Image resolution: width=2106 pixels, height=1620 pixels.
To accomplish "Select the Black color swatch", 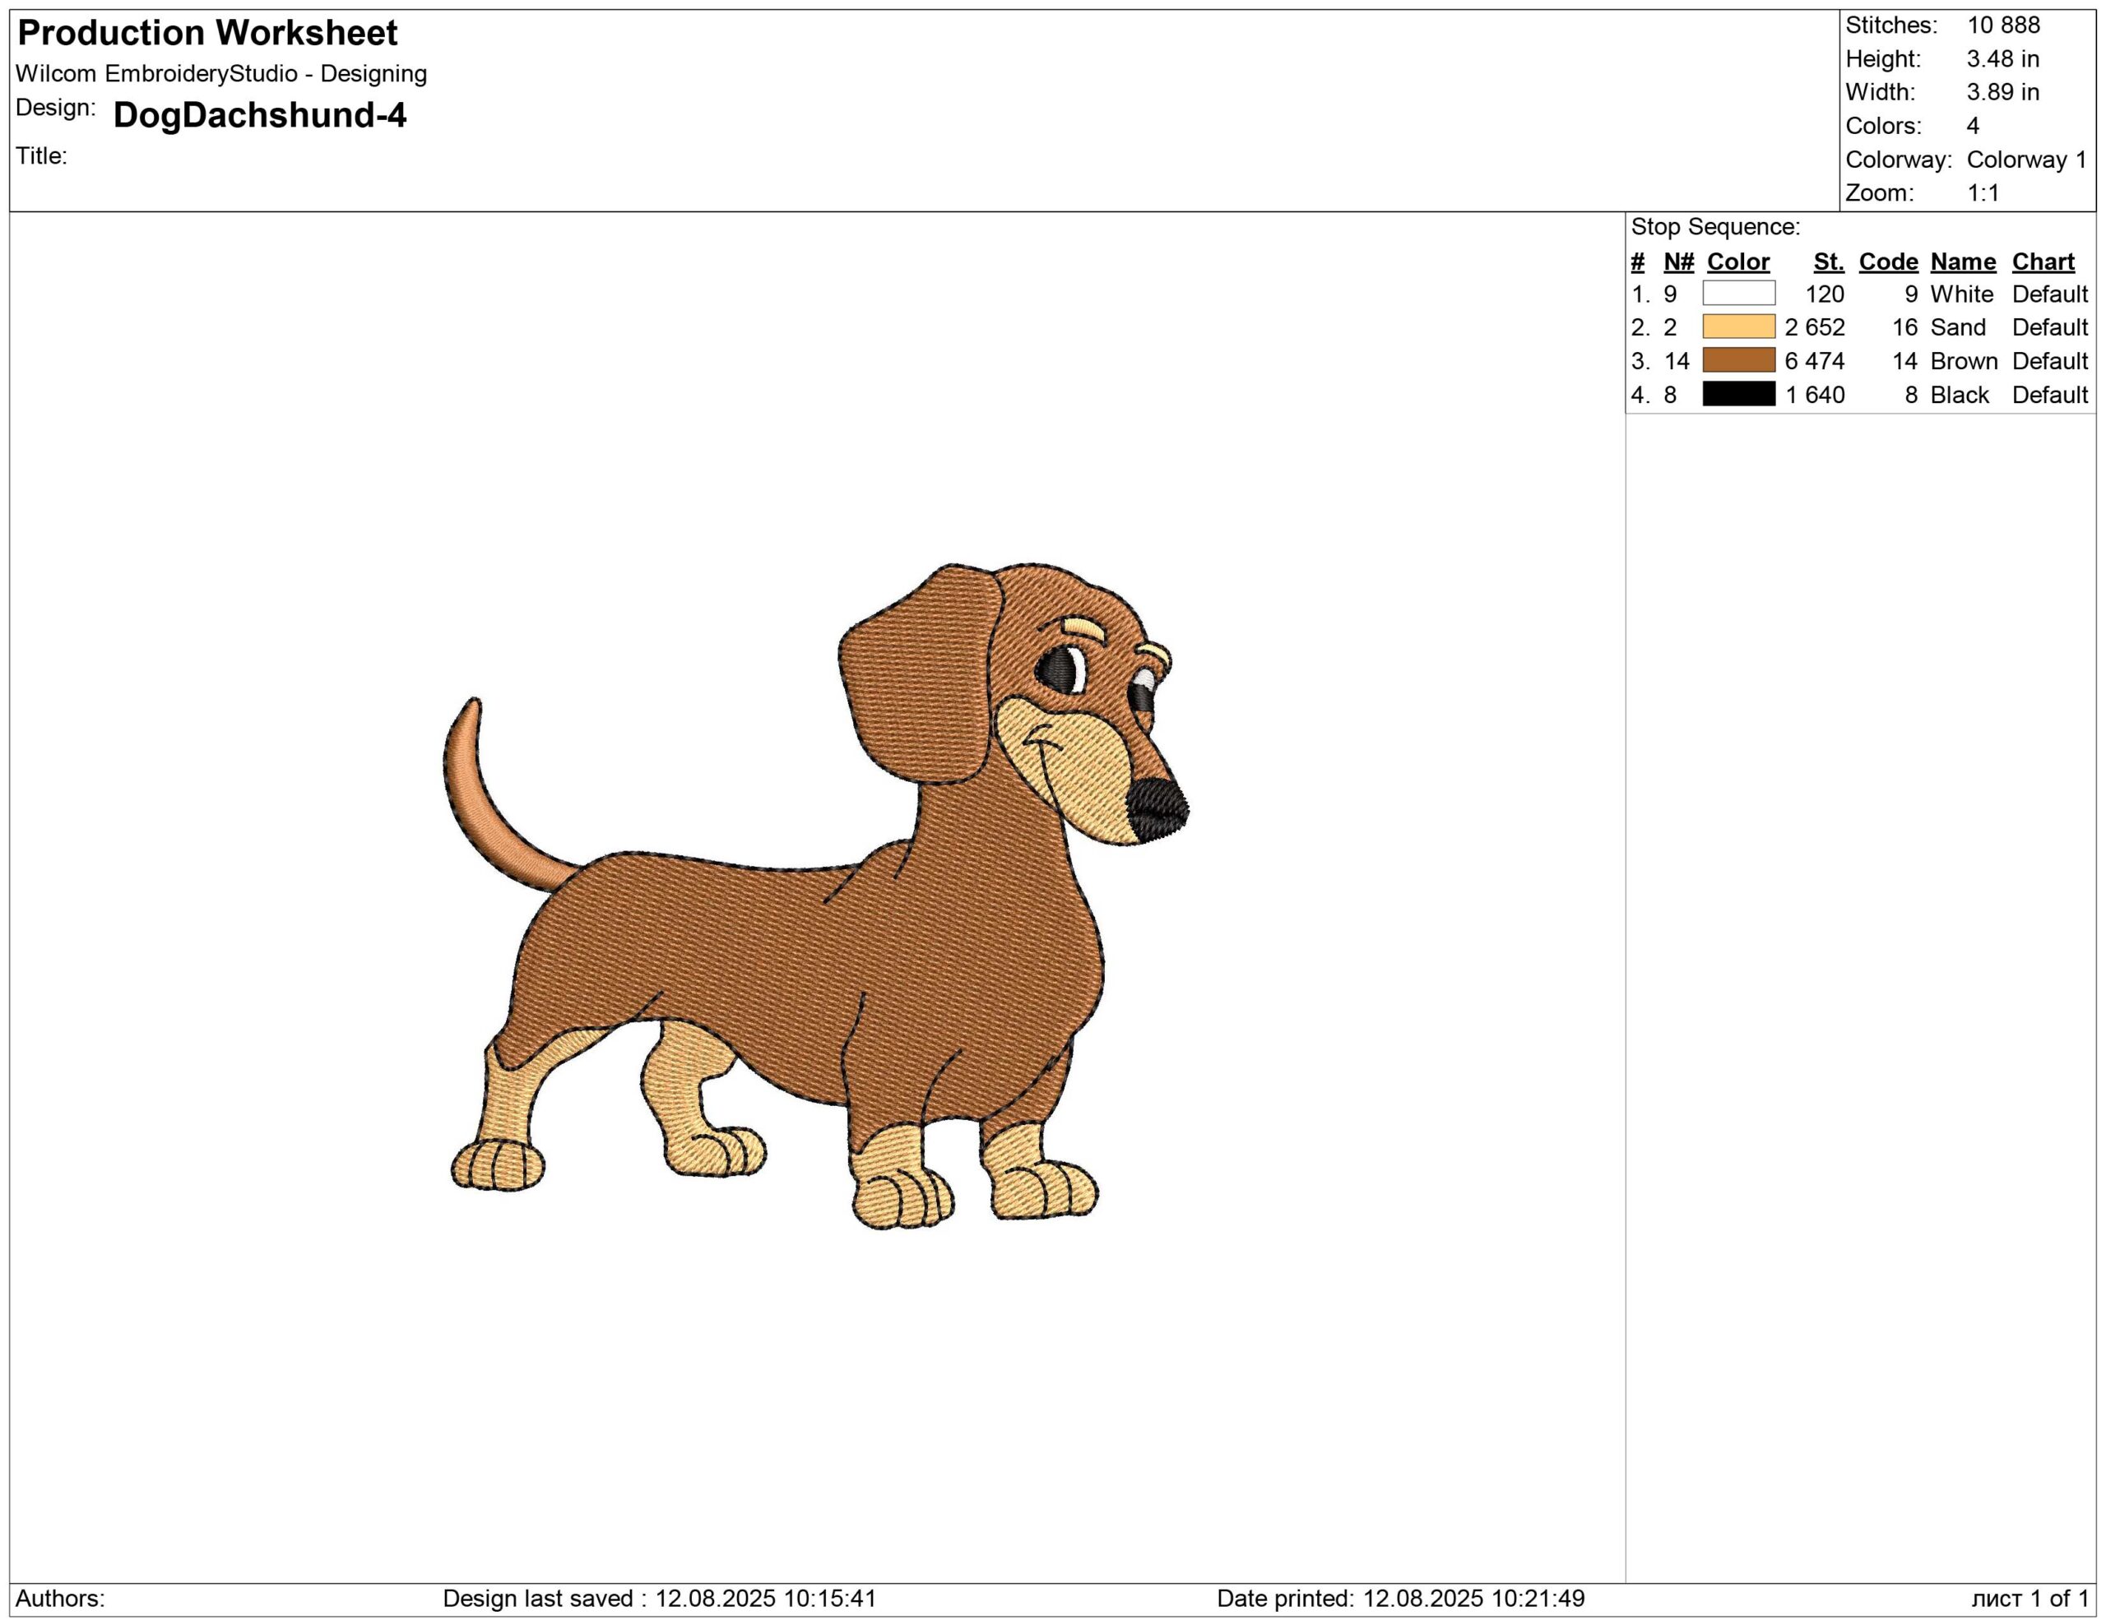I will point(1737,394).
